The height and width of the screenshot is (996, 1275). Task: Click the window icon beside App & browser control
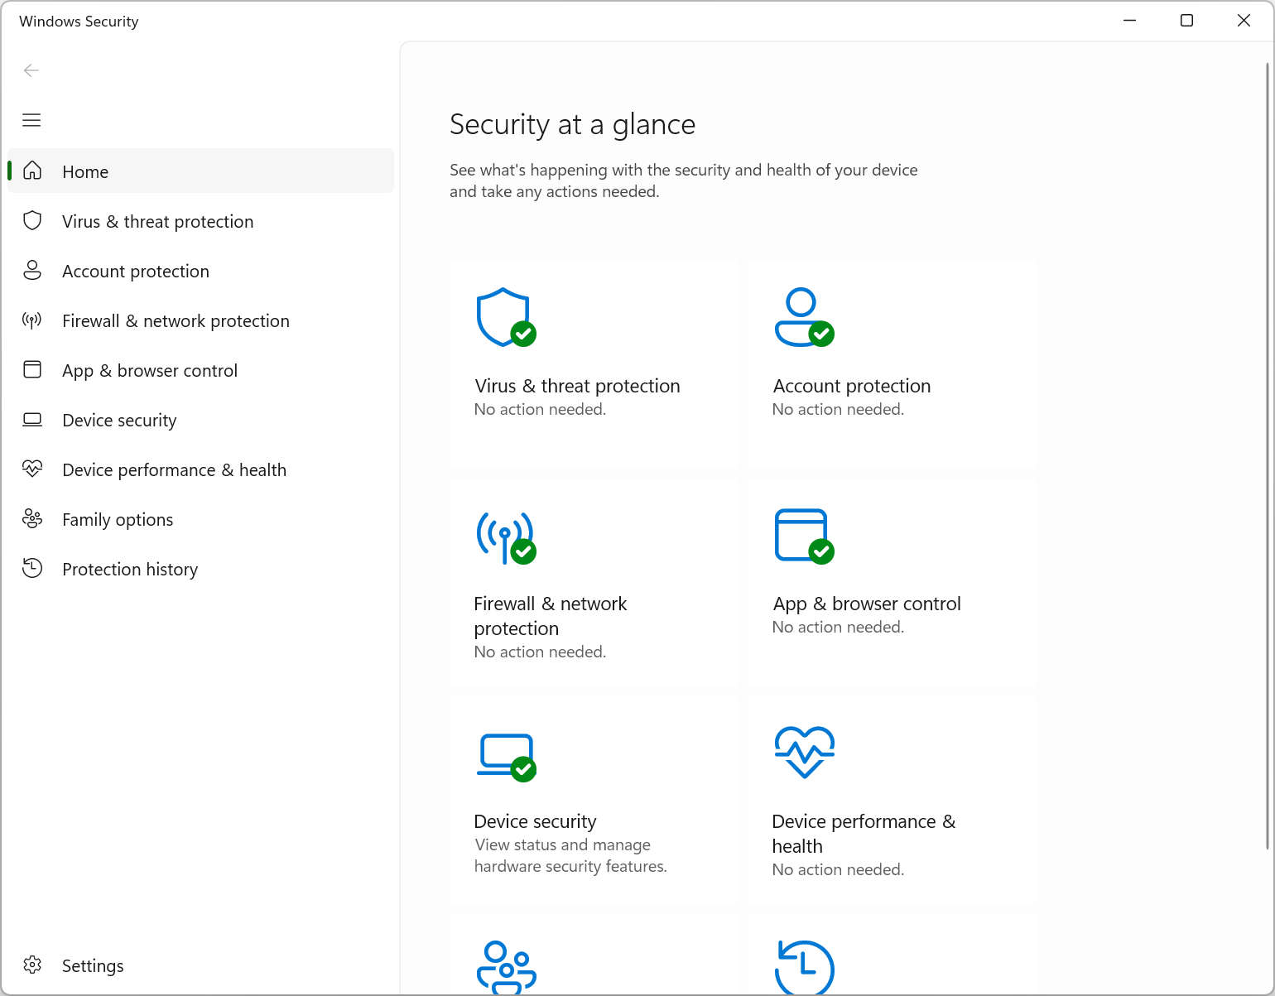tap(32, 369)
